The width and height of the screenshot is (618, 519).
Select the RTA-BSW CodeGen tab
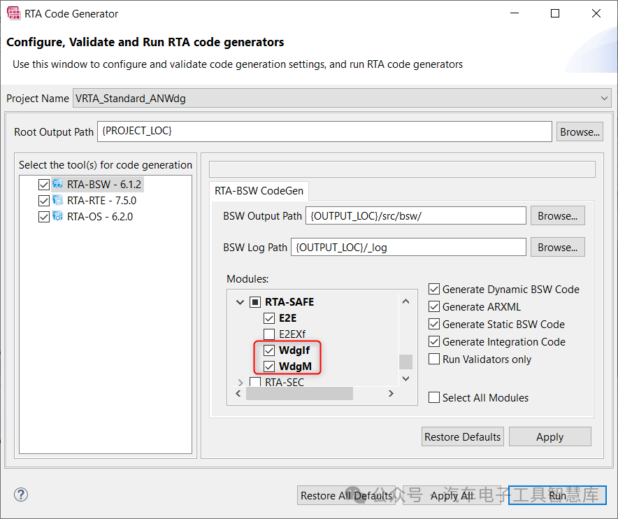pos(259,191)
